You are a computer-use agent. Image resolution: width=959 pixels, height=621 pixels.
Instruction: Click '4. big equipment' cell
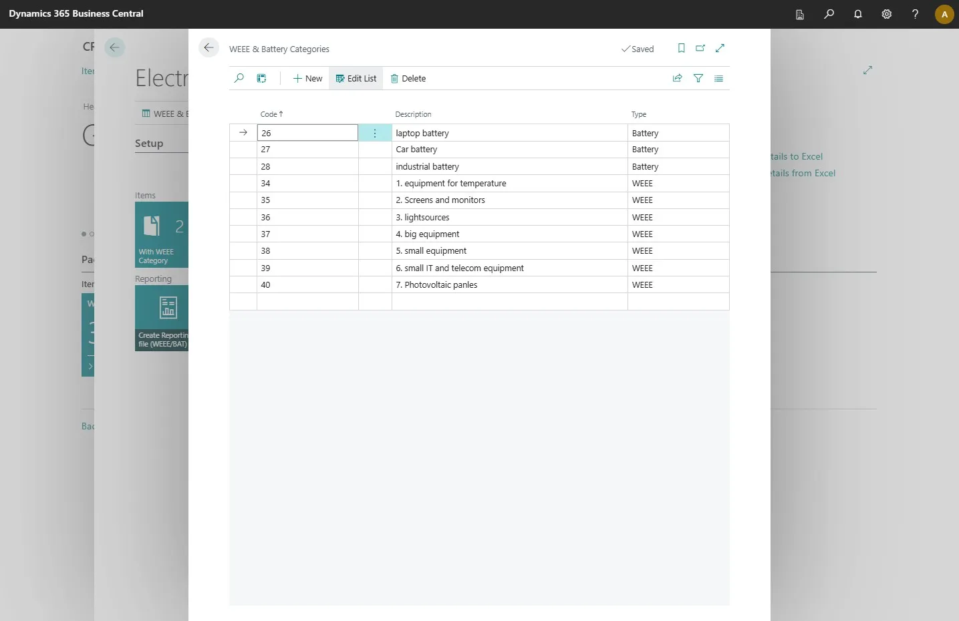tap(510, 234)
